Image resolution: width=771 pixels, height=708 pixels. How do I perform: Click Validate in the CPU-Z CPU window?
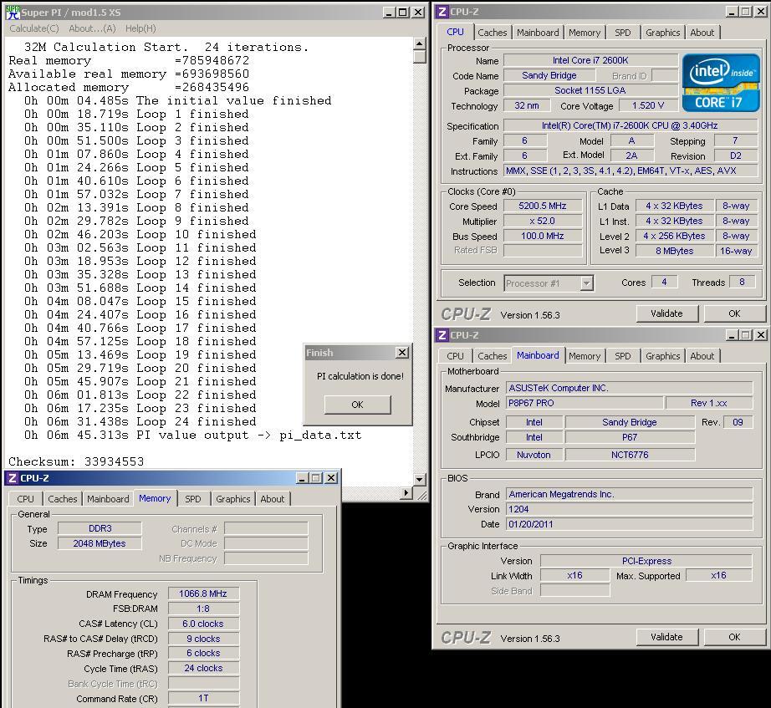(666, 313)
